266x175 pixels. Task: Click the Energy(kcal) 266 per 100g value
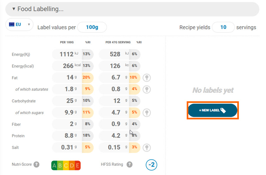point(68,66)
